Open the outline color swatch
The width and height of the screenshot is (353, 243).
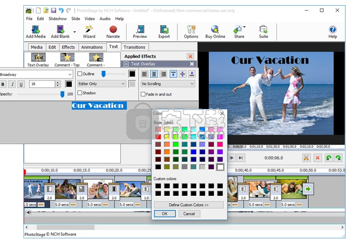tap(132, 74)
